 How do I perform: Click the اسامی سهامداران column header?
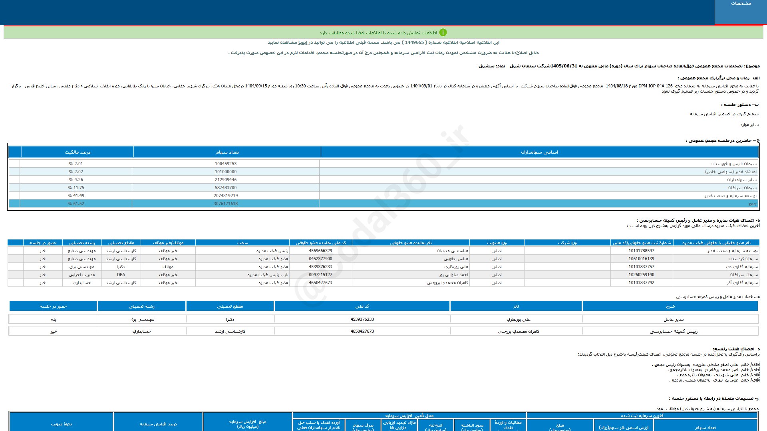pyautogui.click(x=539, y=152)
